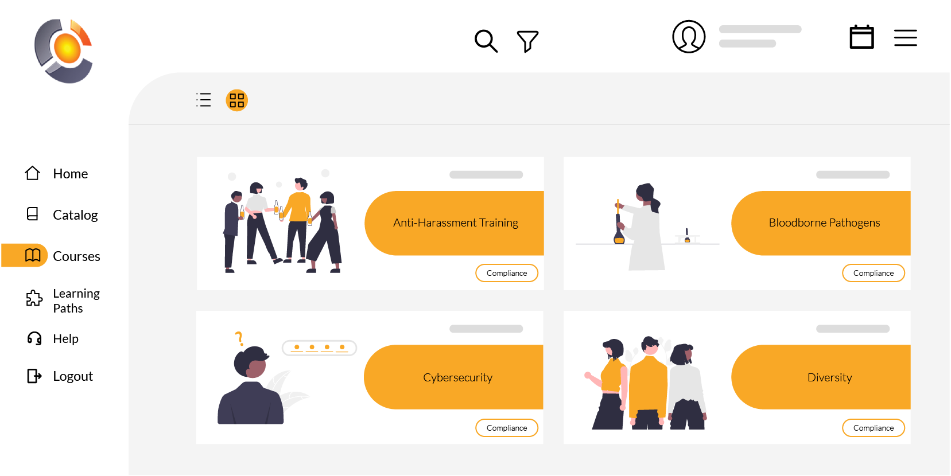
Task: Open the search magnifier icon
Action: click(486, 41)
